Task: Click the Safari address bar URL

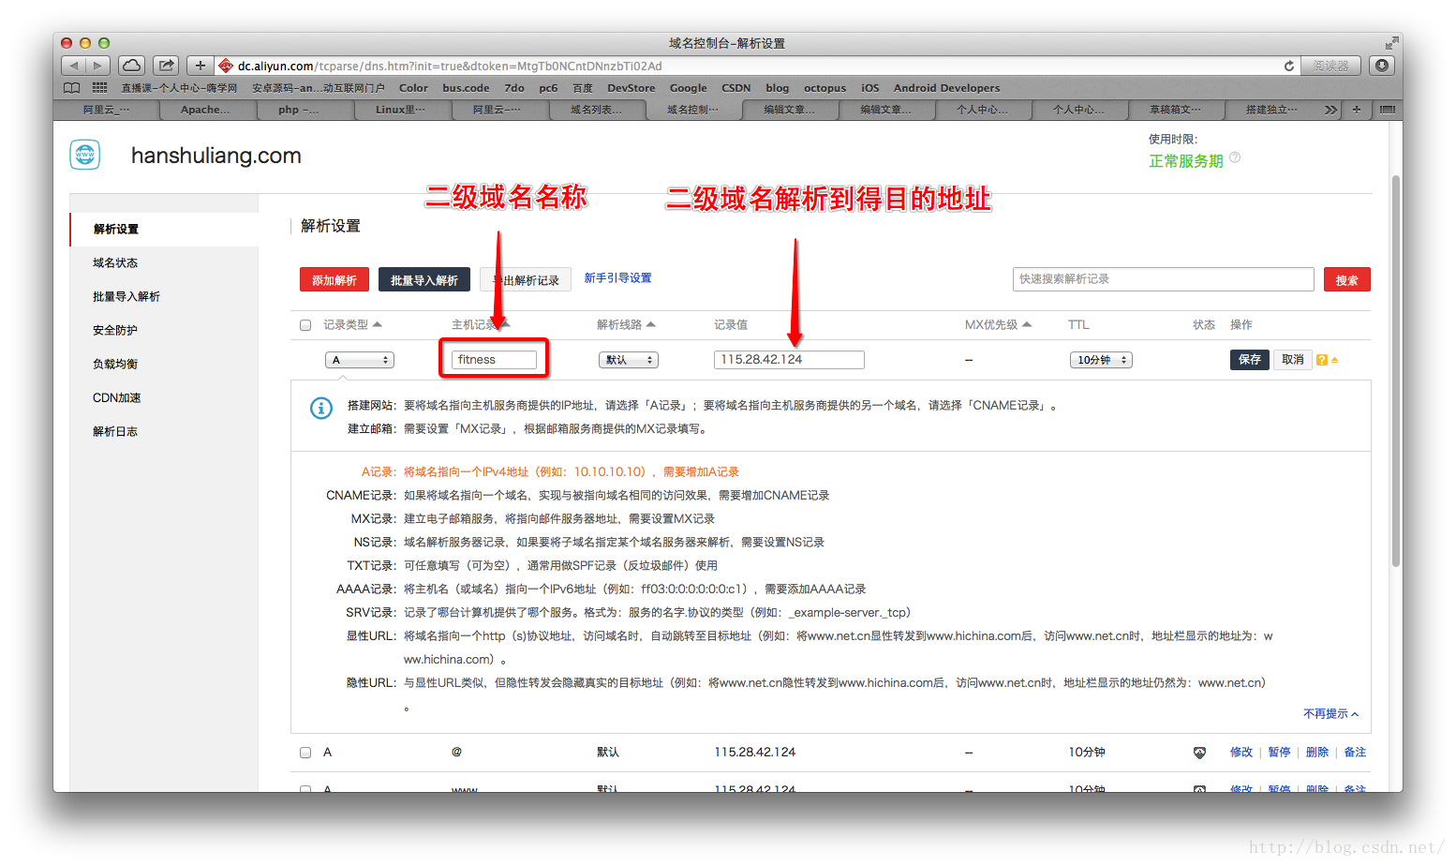Action: 450,66
